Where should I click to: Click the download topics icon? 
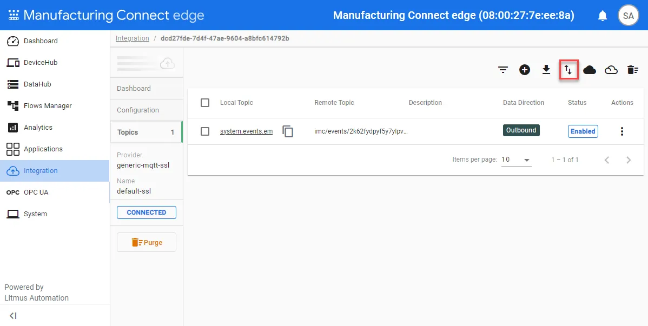pyautogui.click(x=546, y=70)
